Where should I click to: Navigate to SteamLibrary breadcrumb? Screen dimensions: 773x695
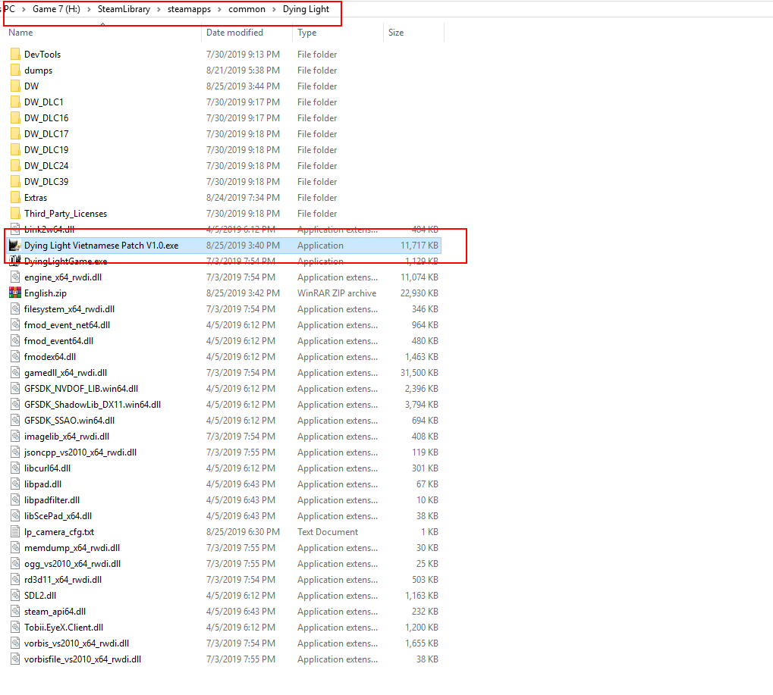tap(124, 9)
